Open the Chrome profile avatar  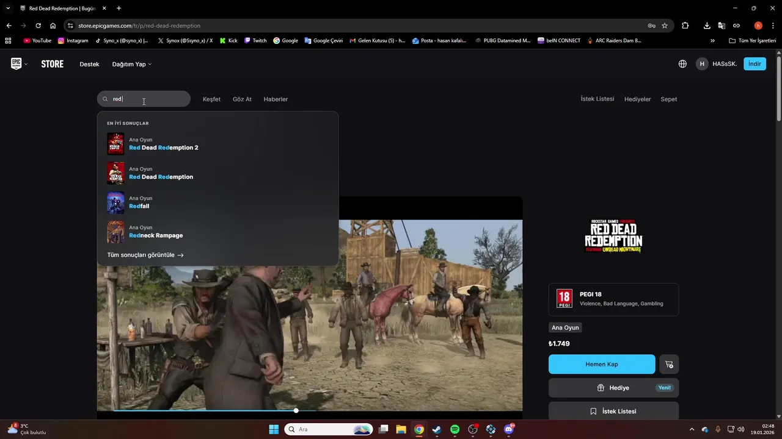[758, 26]
